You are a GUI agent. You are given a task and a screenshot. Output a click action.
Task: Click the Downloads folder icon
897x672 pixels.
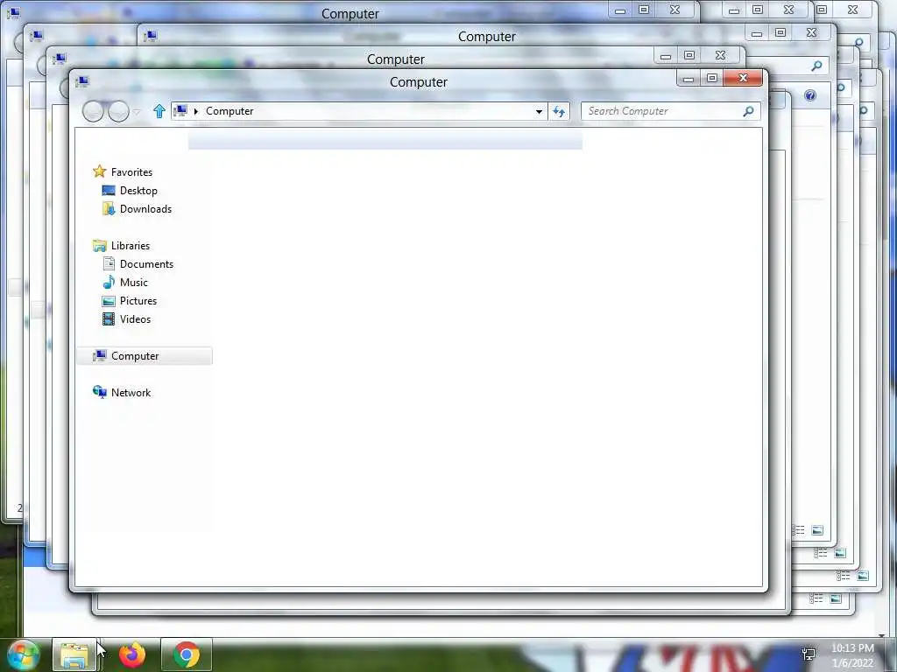point(108,208)
